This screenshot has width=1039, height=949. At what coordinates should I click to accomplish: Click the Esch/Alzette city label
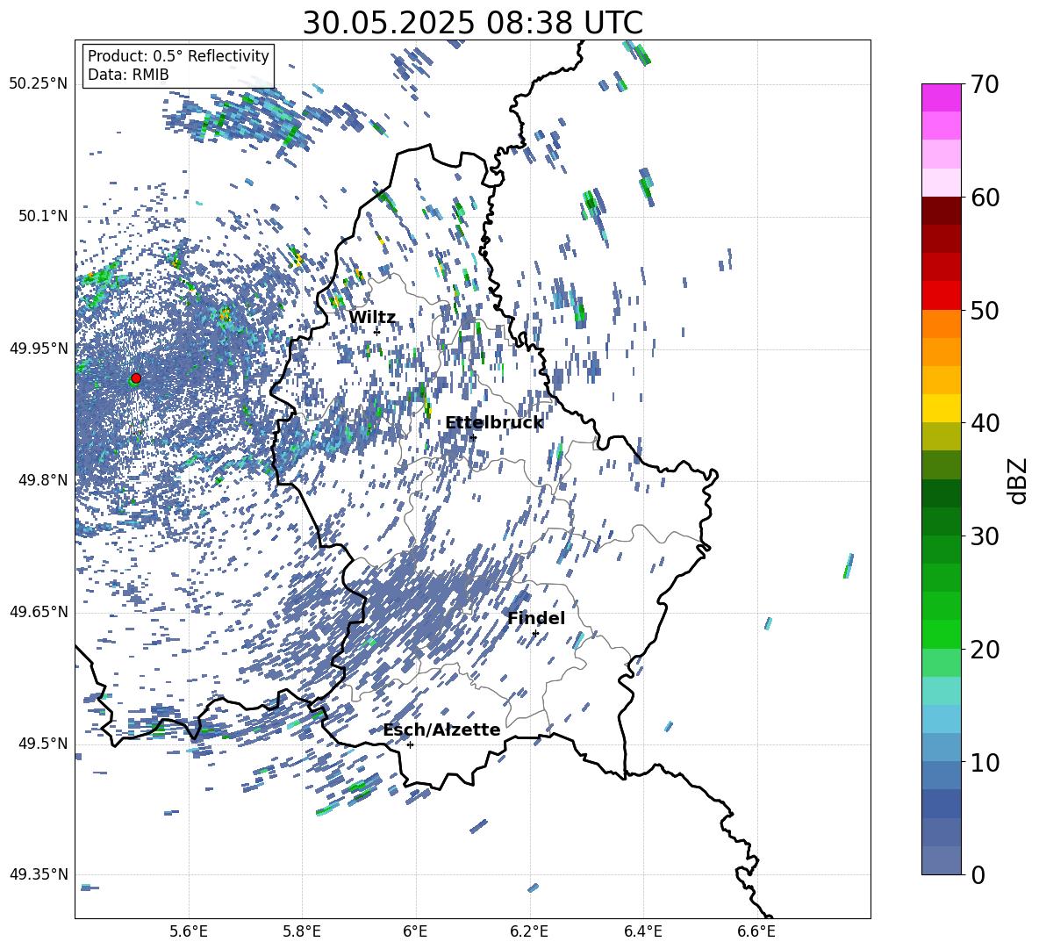441,730
